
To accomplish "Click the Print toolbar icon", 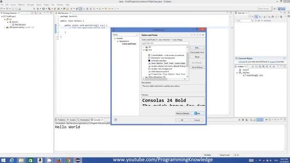I will click(19, 9).
